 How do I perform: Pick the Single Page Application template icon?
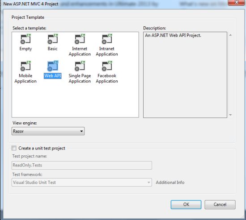(x=80, y=66)
